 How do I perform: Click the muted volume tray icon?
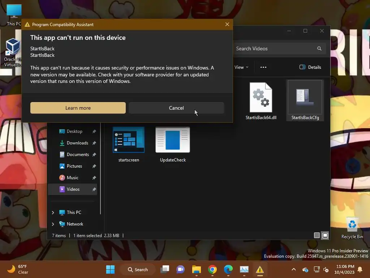tap(326, 269)
